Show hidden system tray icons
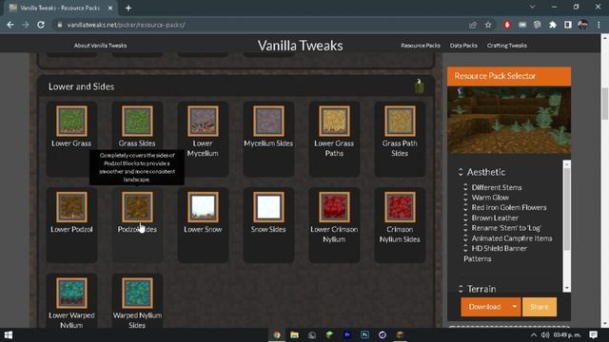 pyautogui.click(x=534, y=335)
